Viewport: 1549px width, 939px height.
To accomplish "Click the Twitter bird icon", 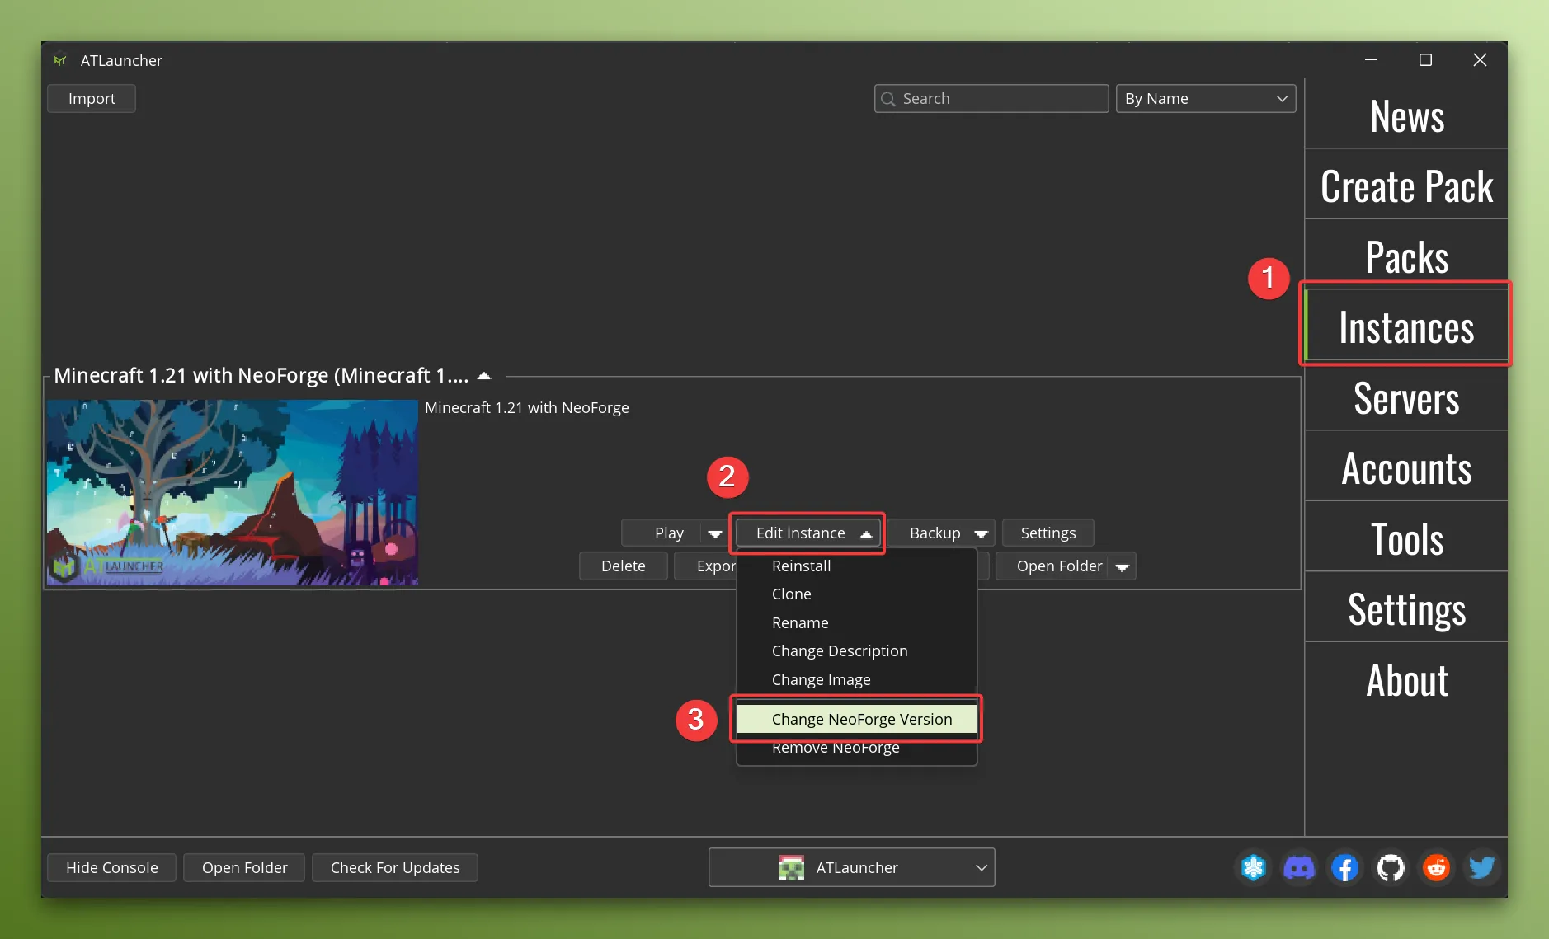I will (1481, 867).
